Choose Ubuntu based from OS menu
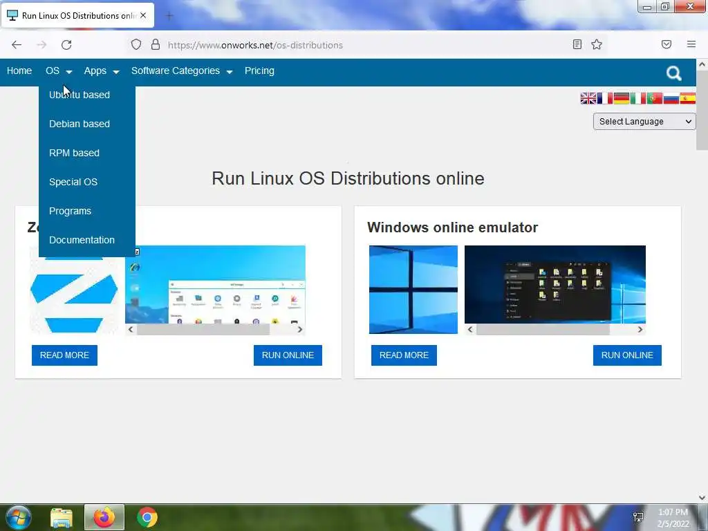The width and height of the screenshot is (708, 531). coord(80,95)
